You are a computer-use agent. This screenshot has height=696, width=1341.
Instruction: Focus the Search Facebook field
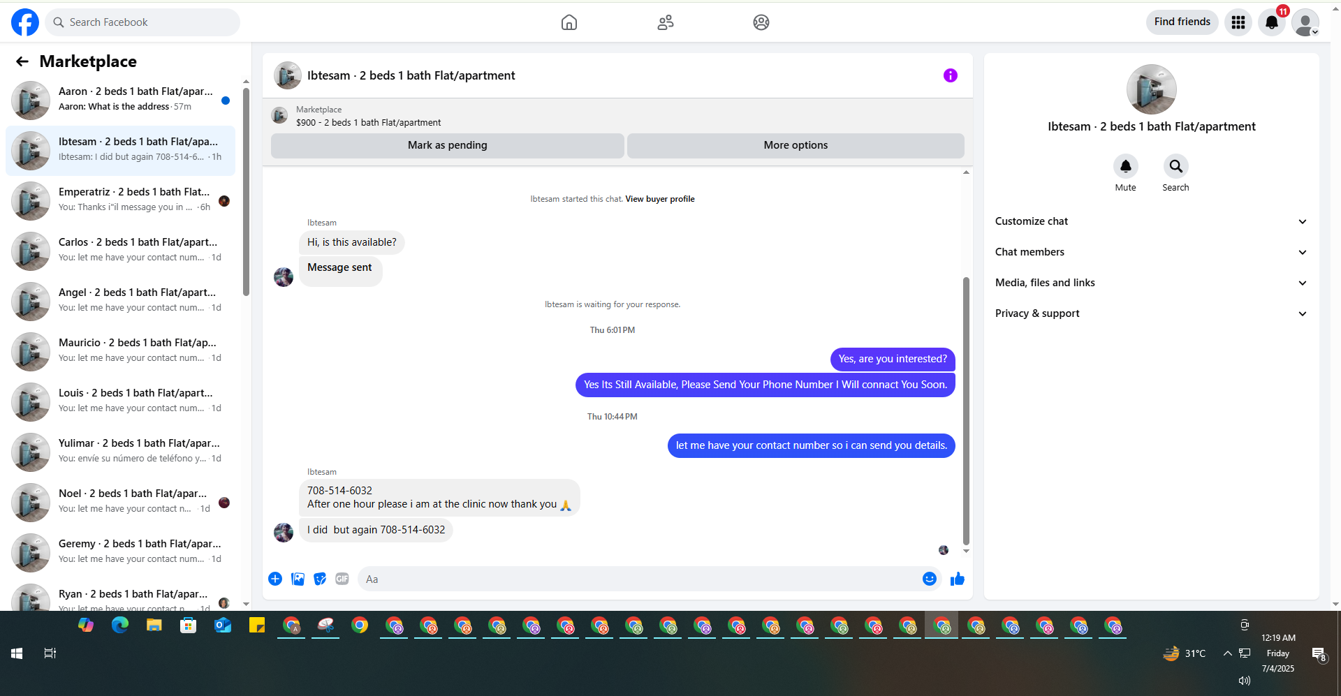point(142,22)
